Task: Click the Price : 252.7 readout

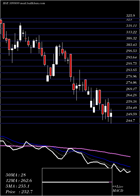Action: [20, 192]
